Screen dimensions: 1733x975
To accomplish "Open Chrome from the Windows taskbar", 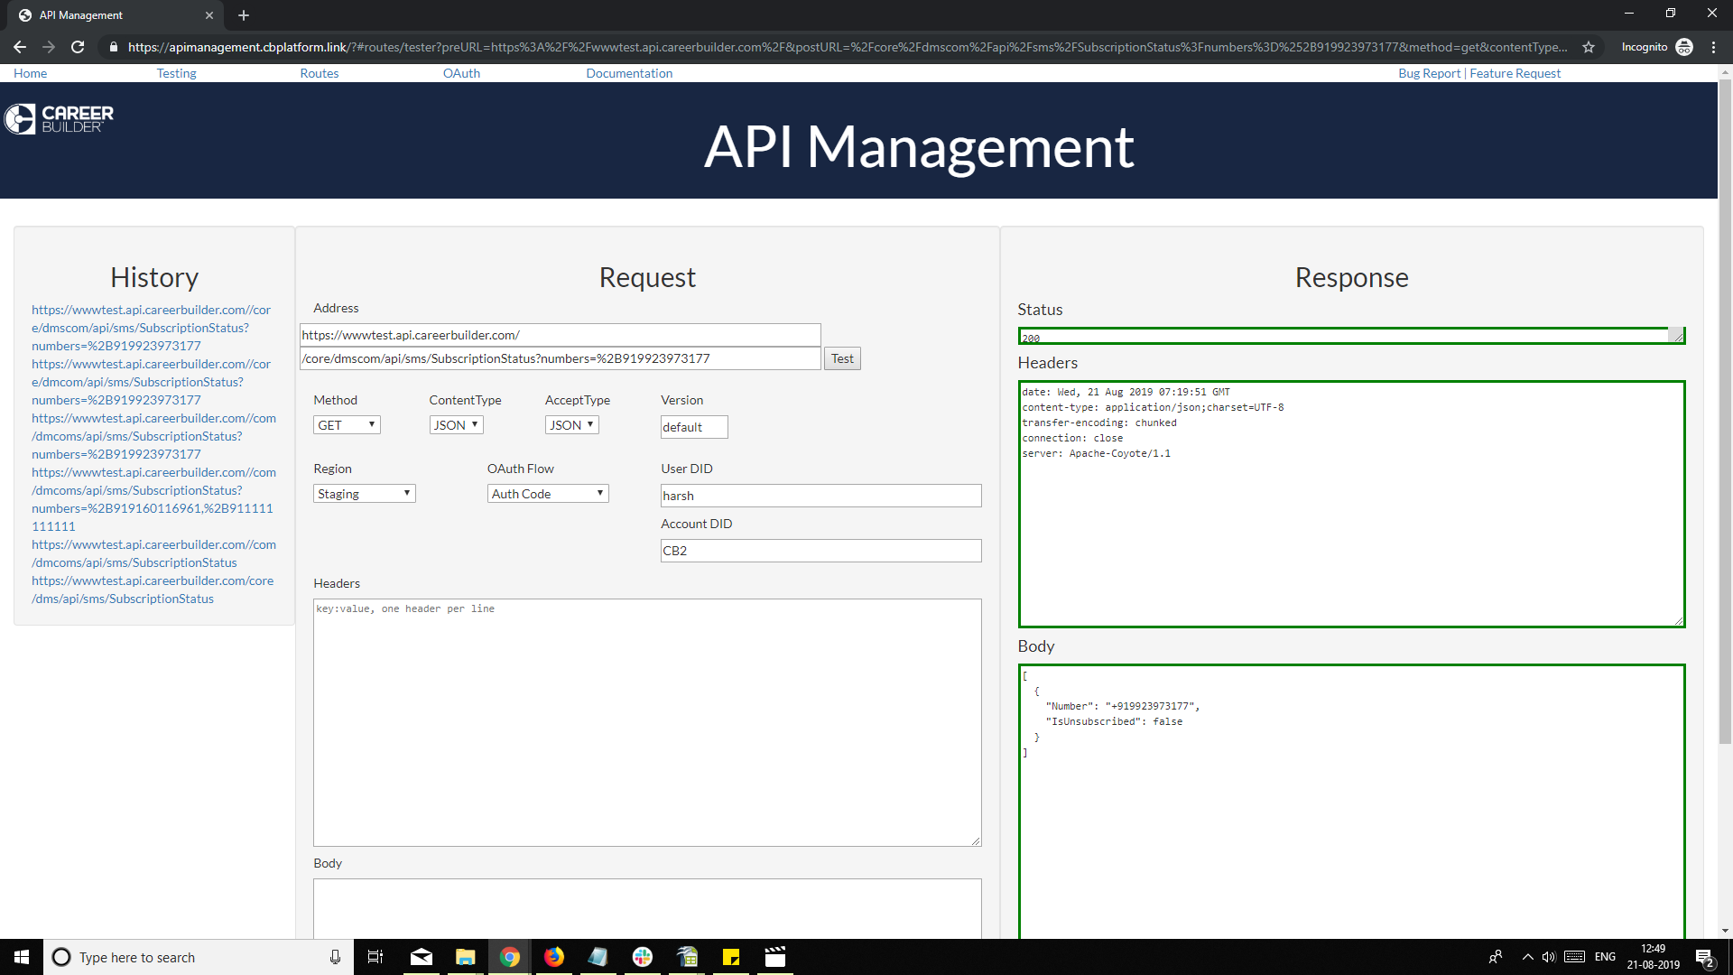I will (x=510, y=957).
